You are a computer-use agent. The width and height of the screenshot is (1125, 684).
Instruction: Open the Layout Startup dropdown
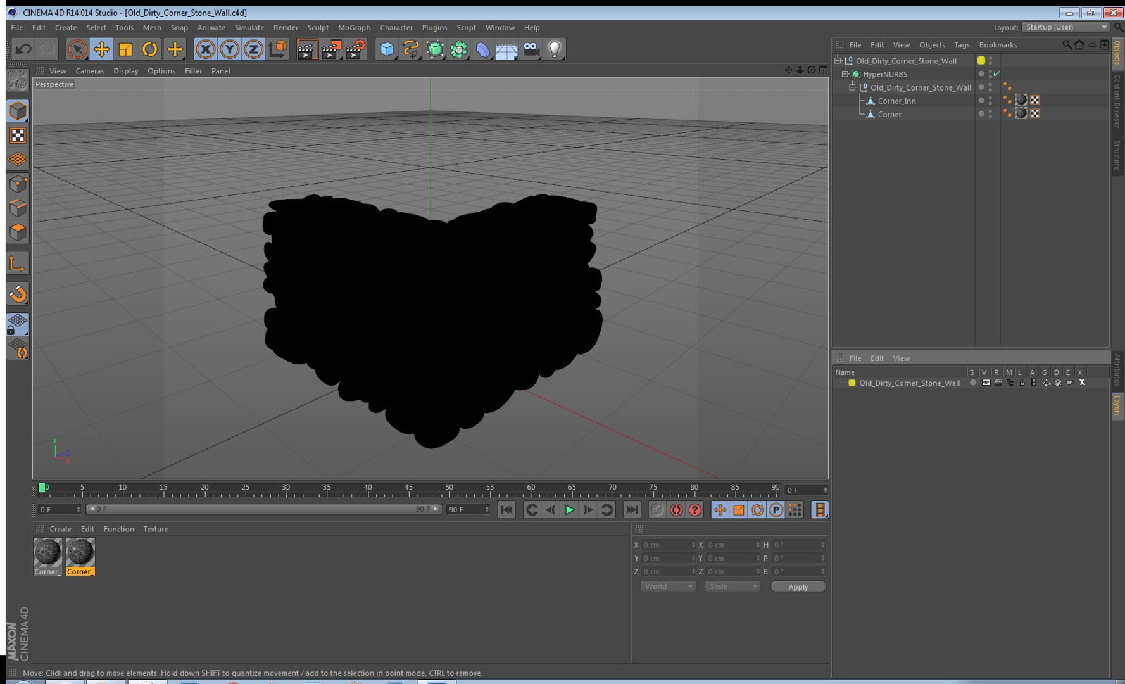[x=1066, y=27]
